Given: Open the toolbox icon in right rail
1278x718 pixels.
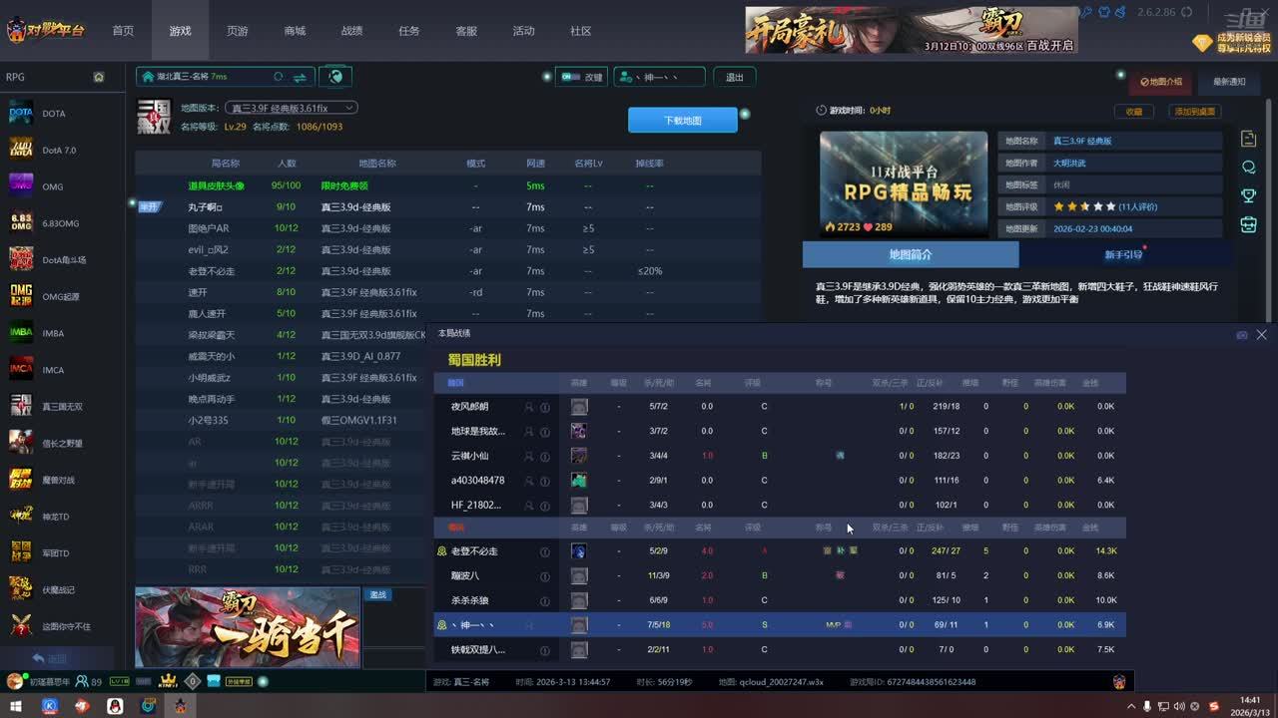Looking at the screenshot, I should [1248, 224].
